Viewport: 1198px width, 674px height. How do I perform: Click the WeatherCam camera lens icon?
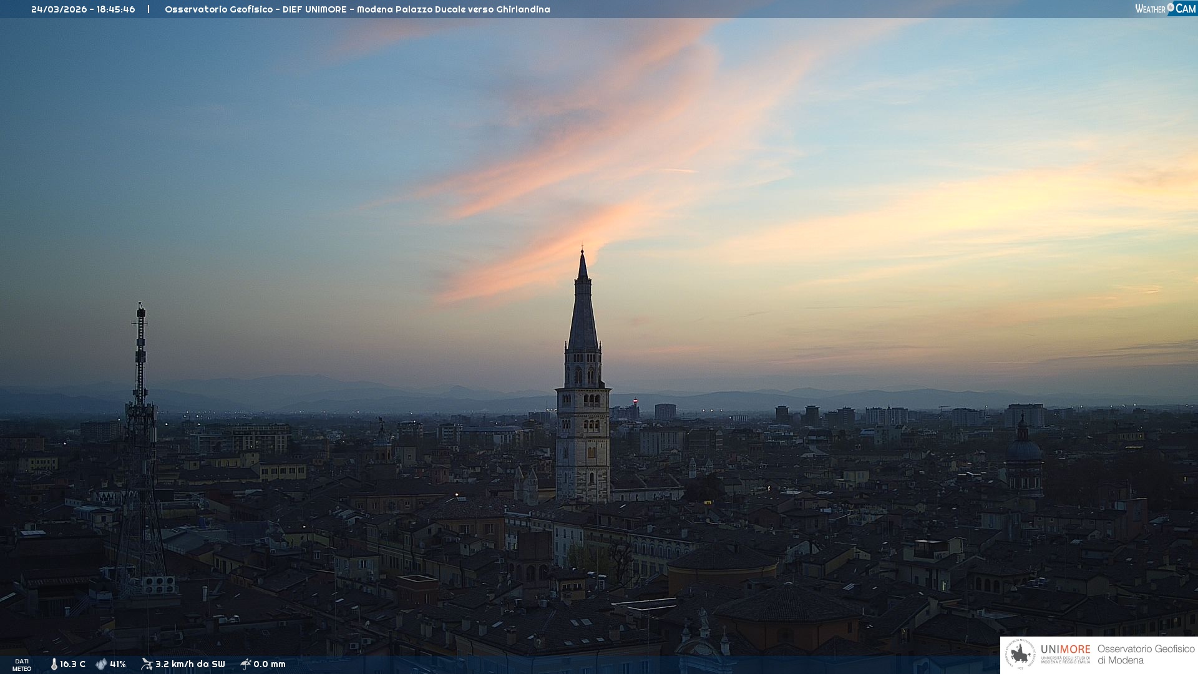pos(1171,7)
